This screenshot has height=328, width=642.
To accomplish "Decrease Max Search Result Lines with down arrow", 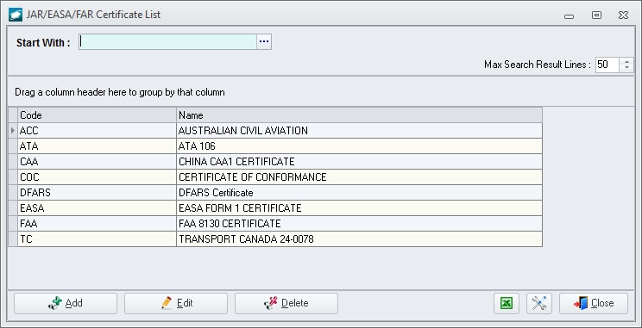I will 626,68.
